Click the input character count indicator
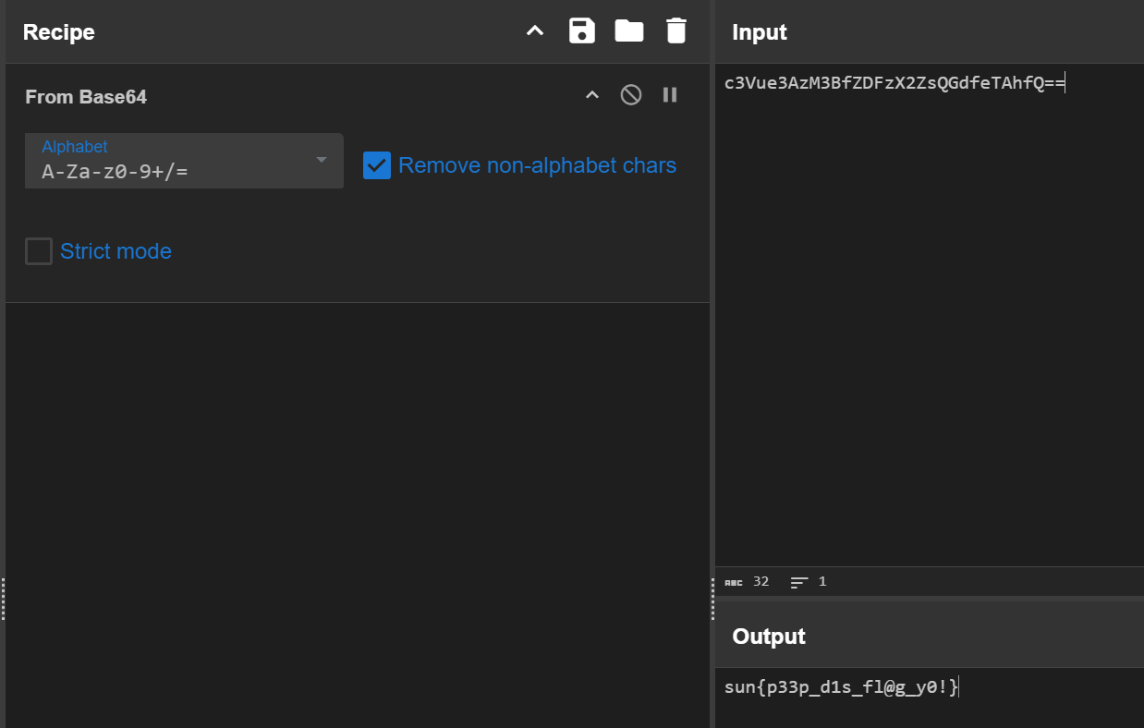This screenshot has width=1144, height=728. pyautogui.click(x=748, y=582)
